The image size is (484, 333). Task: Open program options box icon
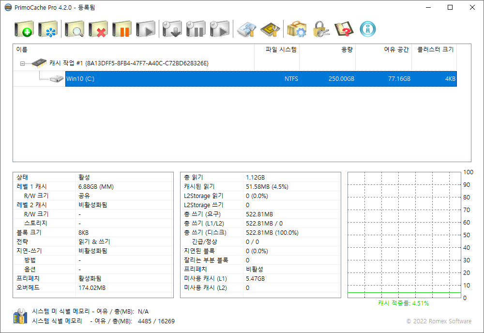point(297,29)
